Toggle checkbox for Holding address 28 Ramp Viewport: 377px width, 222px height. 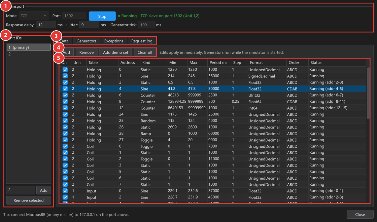[x=65, y=133]
